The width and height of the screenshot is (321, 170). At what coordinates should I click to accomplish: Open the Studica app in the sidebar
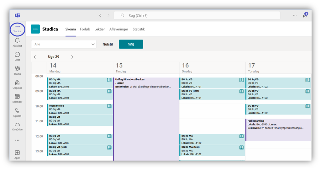(x=18, y=29)
